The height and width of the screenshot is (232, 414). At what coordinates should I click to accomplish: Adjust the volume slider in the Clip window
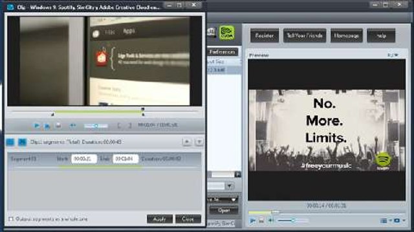pos(96,126)
